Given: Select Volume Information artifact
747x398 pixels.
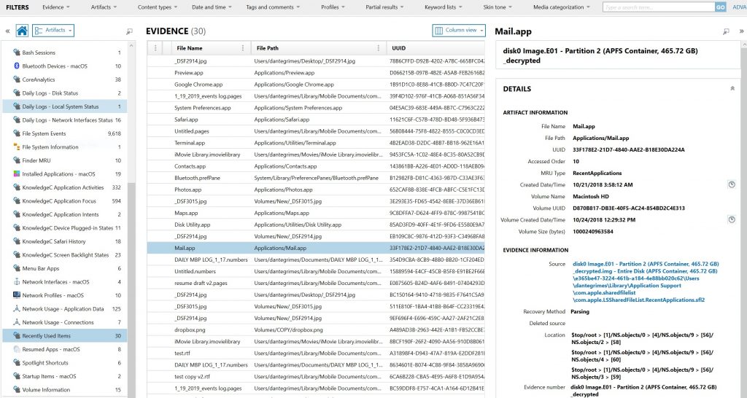Looking at the screenshot, I should (x=65, y=389).
